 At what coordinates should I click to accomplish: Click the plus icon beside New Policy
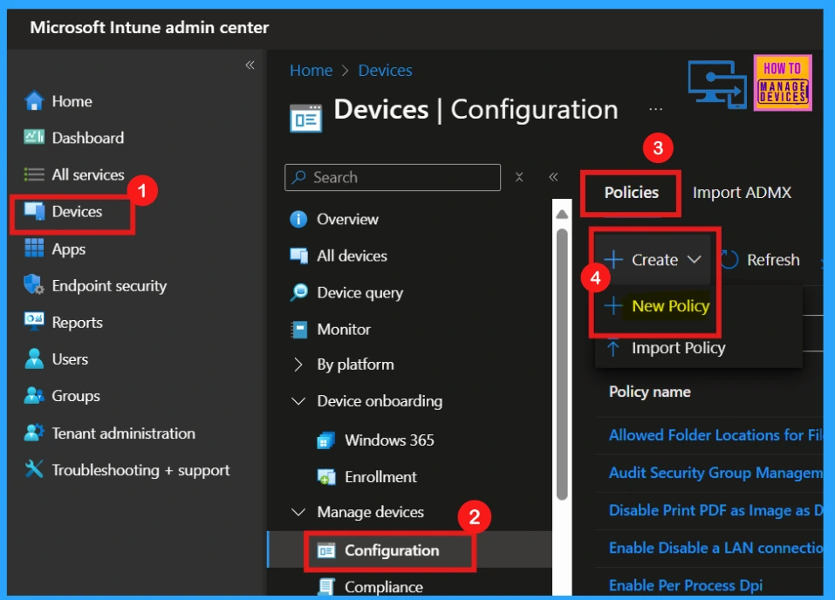pos(613,305)
